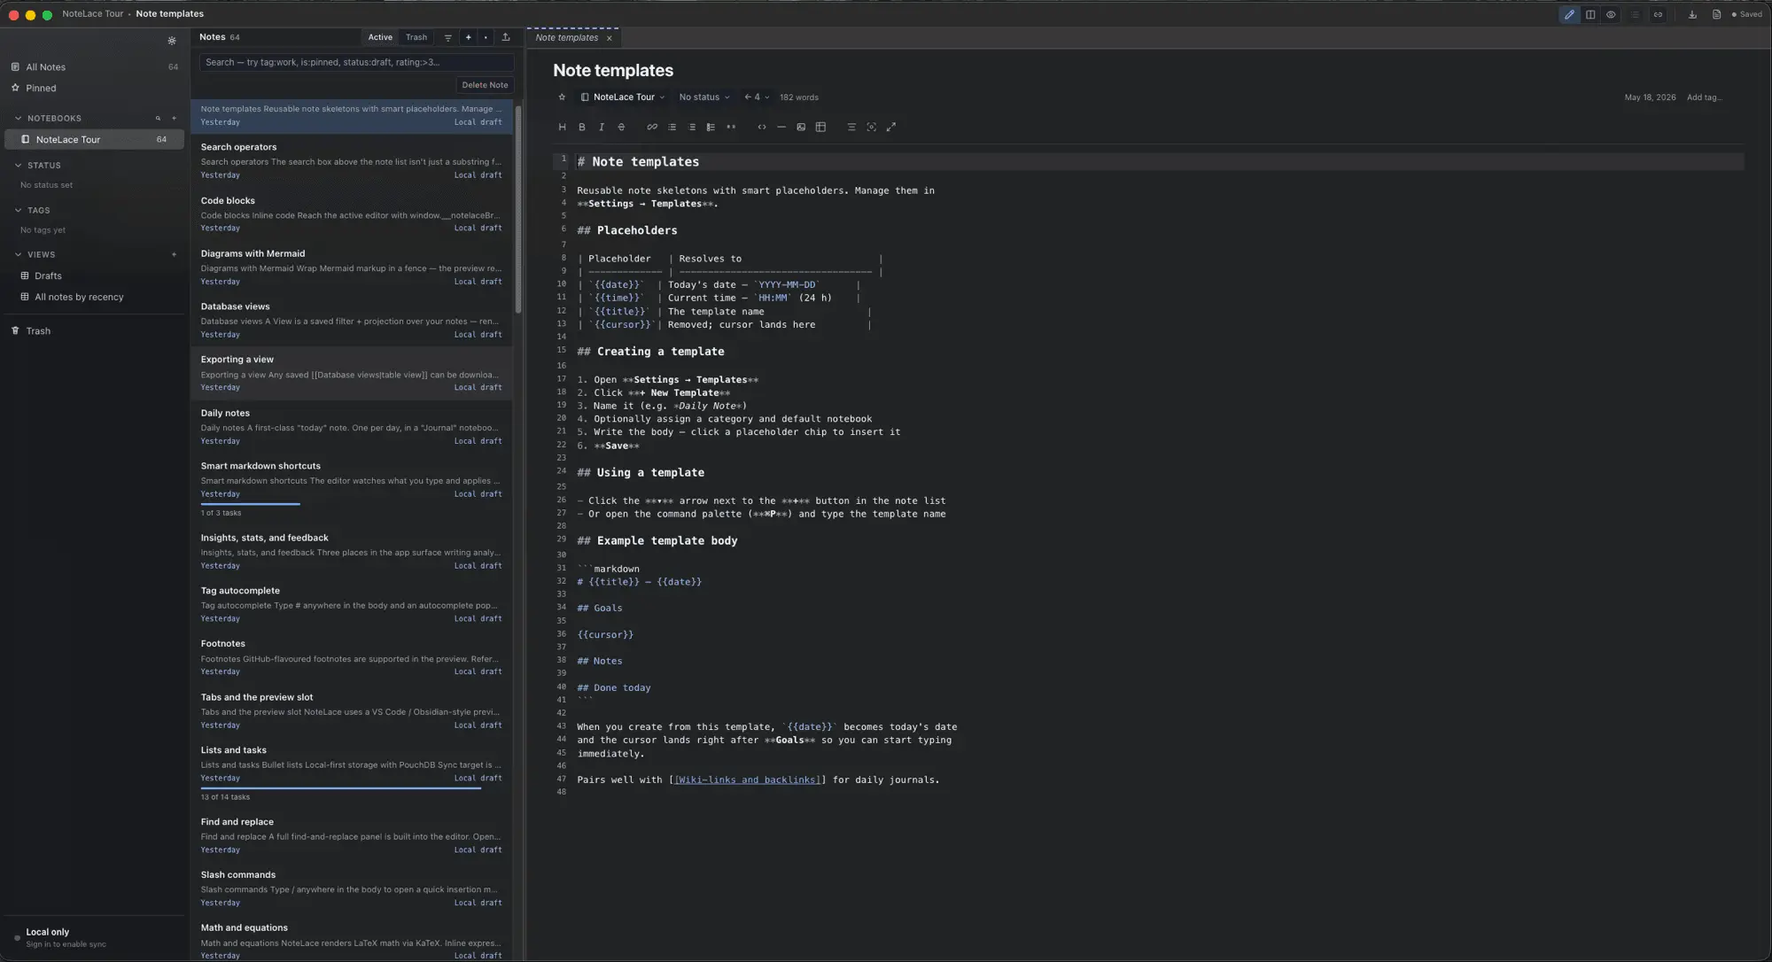Open the notebook dropdown showing NoteLace Tour
1772x962 pixels.
point(623,97)
